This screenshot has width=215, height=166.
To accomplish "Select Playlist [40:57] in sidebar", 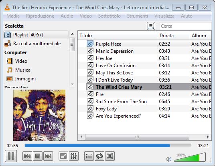I will (x=36, y=35).
